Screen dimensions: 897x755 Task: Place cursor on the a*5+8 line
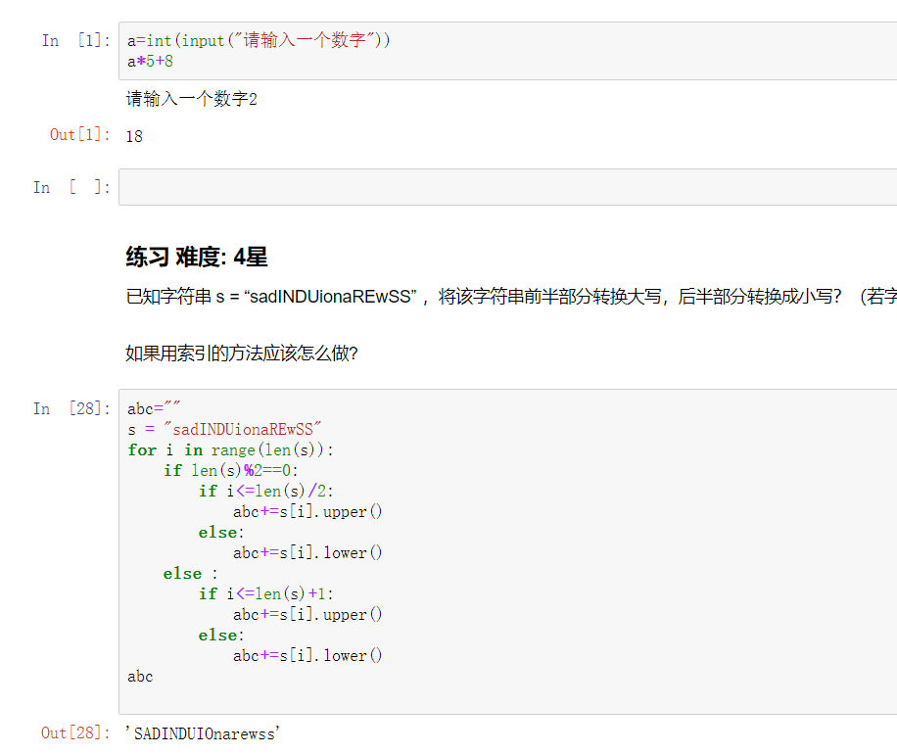(150, 62)
